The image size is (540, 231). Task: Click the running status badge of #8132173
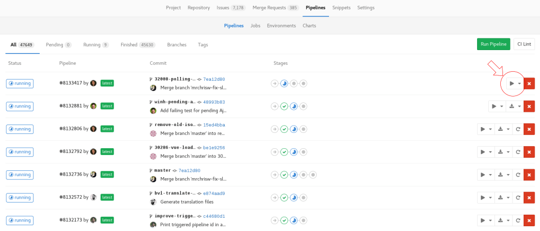(x=20, y=220)
